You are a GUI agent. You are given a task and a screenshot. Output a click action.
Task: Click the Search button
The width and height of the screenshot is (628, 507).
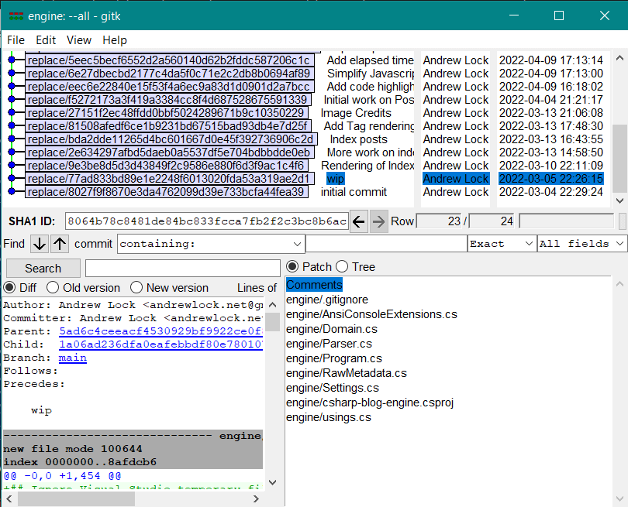click(x=43, y=269)
